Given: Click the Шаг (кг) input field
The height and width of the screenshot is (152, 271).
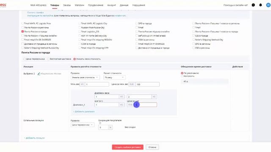Looking at the screenshot, I should 107,105.
